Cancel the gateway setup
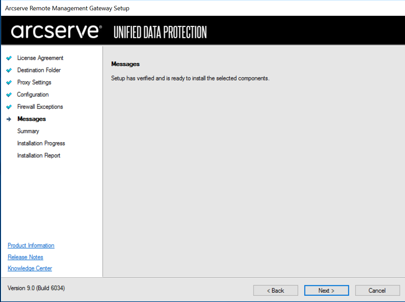 click(x=377, y=290)
